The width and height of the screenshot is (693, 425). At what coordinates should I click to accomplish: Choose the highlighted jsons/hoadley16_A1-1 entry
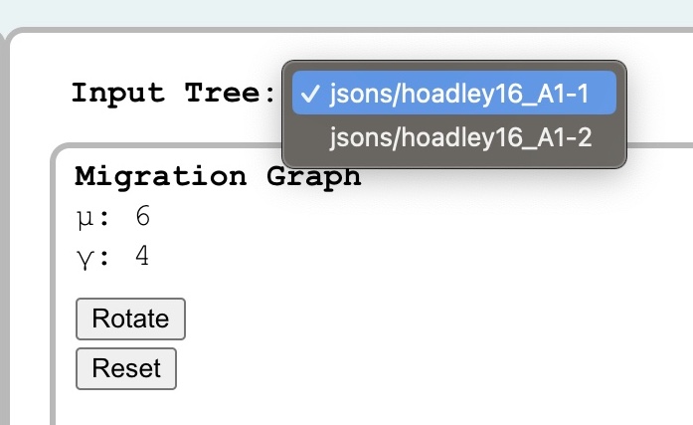coord(454,93)
